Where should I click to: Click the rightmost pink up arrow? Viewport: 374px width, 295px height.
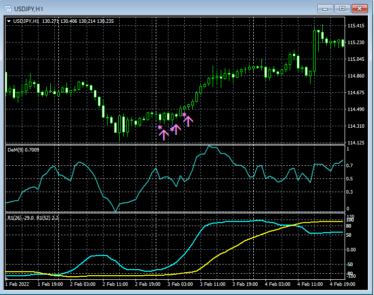pos(188,121)
